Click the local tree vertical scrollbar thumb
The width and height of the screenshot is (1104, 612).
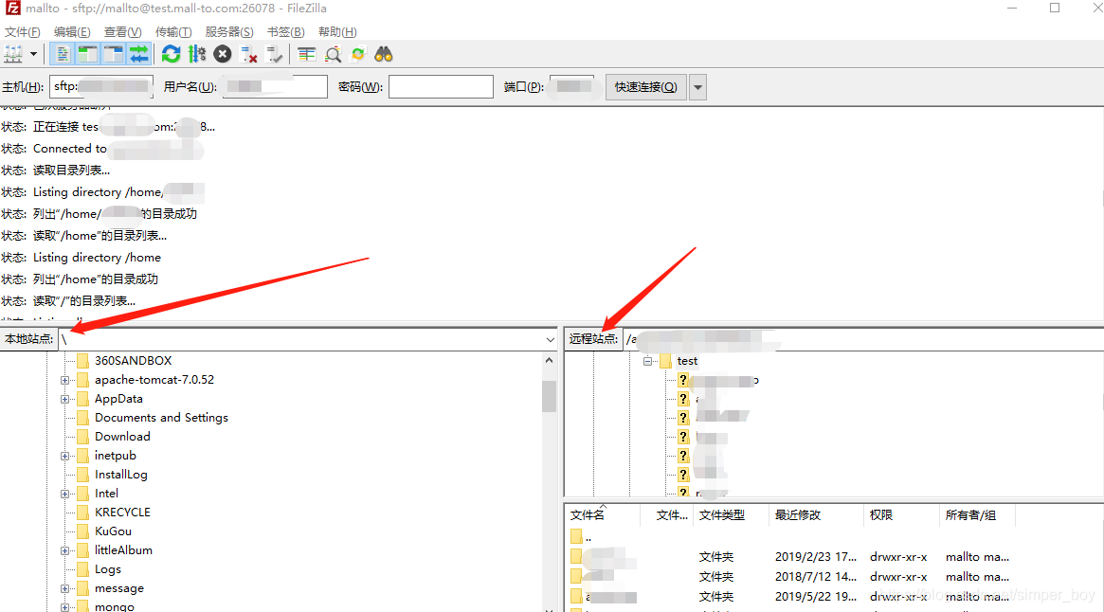[x=550, y=396]
